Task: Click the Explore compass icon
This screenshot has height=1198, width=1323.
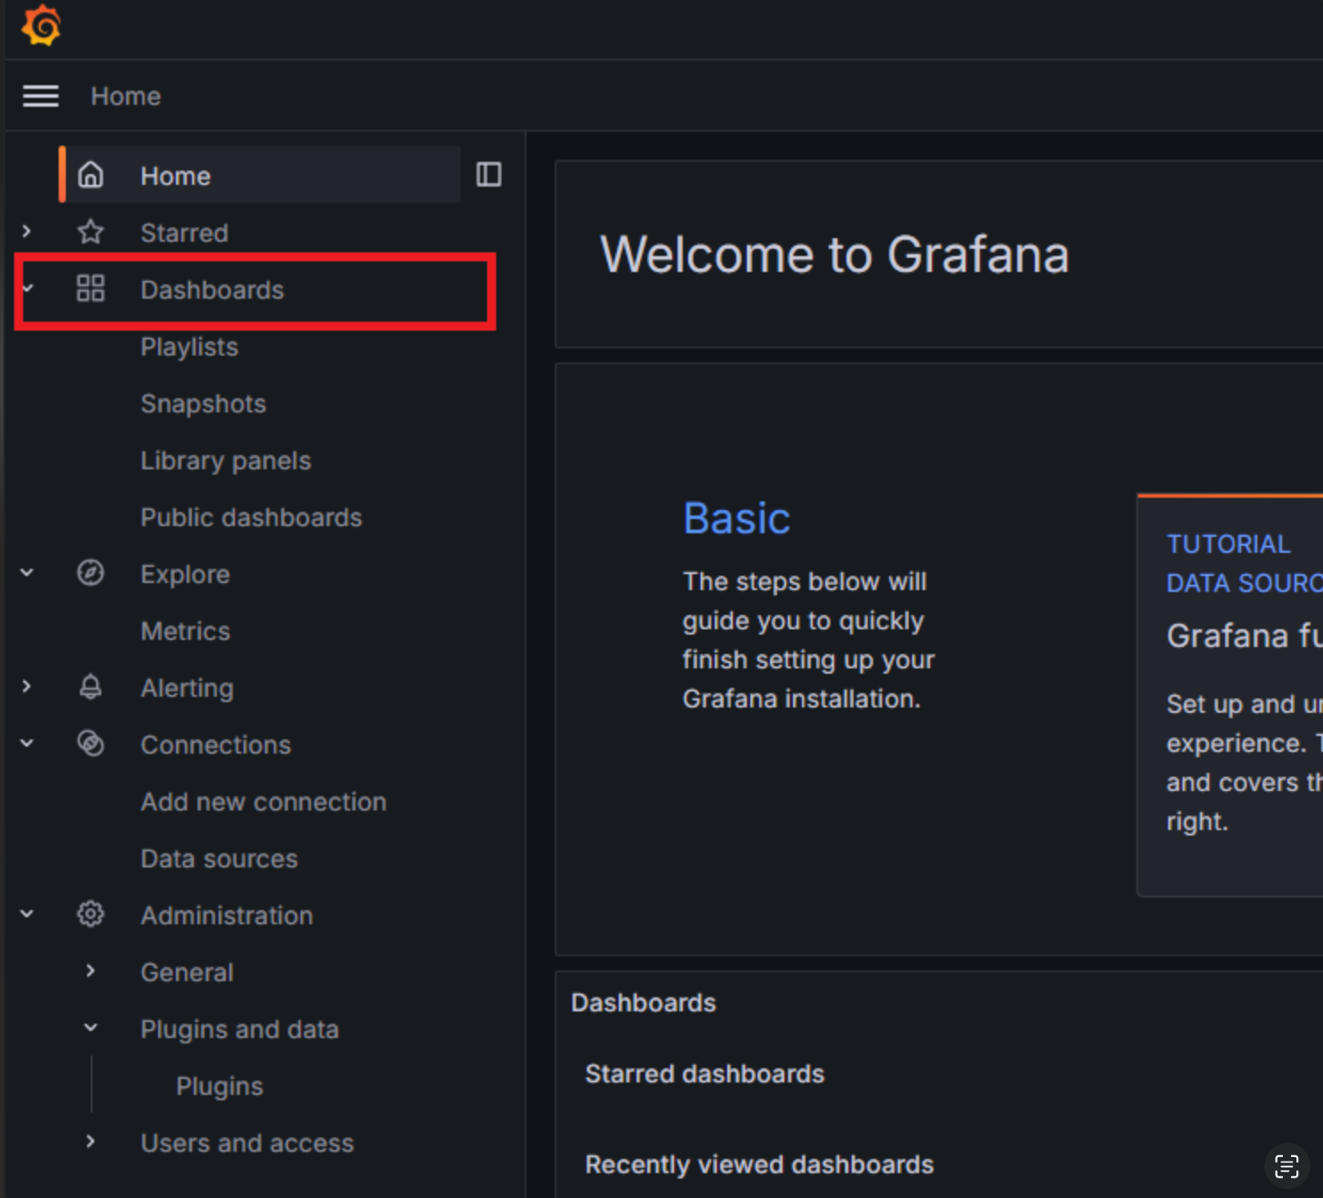Action: tap(91, 573)
